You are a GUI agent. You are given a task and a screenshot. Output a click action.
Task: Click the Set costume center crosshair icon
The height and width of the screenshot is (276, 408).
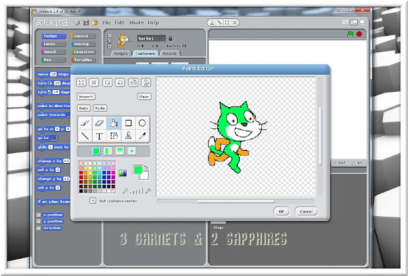[x=93, y=201]
